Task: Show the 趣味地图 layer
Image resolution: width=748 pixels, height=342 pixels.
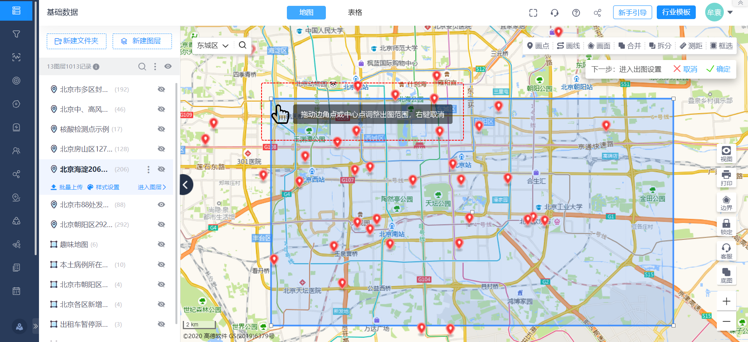Action: pyautogui.click(x=161, y=244)
